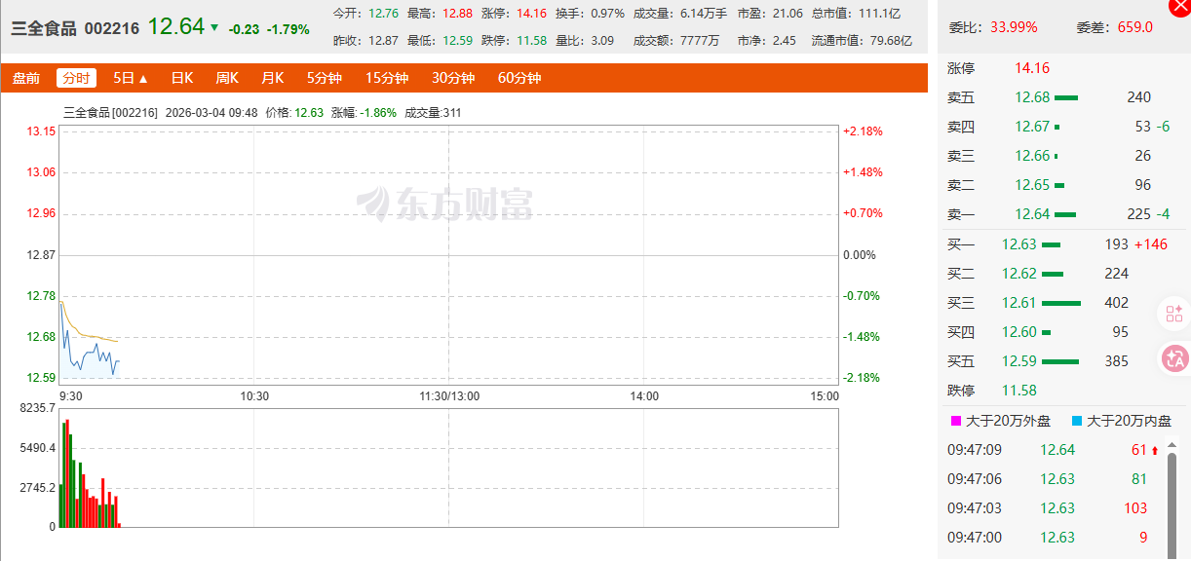The height and width of the screenshot is (561, 1191).
Task: Click the 卖二 row price 12.65
Action: pyautogui.click(x=1032, y=185)
